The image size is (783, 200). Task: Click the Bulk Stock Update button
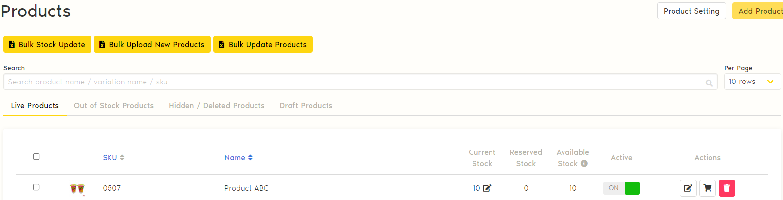point(47,45)
